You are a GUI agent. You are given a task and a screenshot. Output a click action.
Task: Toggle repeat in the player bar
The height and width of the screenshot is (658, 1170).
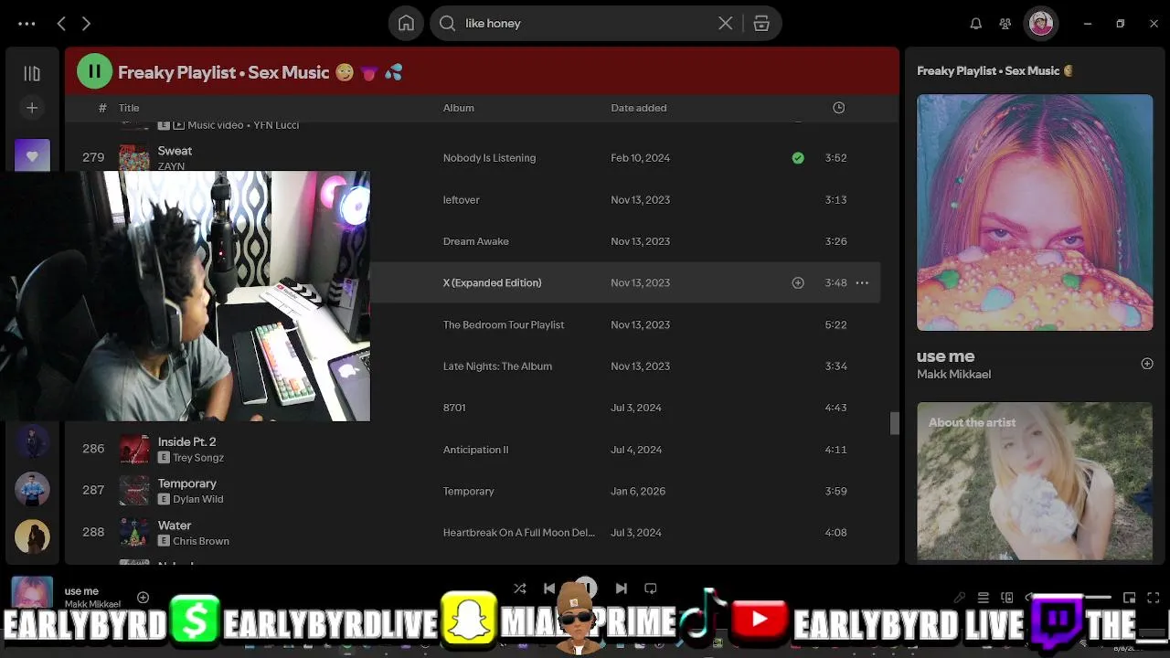[651, 589]
